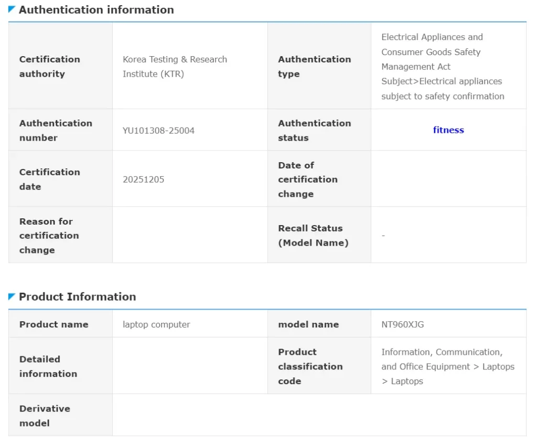Click the Product Information heading
Image resolution: width=537 pixels, height=445 pixels.
77,296
